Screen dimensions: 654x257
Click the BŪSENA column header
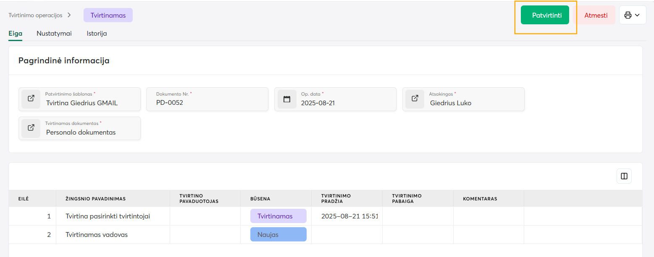(276, 199)
